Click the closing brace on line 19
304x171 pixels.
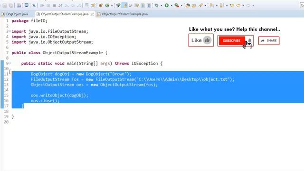coord(13,116)
